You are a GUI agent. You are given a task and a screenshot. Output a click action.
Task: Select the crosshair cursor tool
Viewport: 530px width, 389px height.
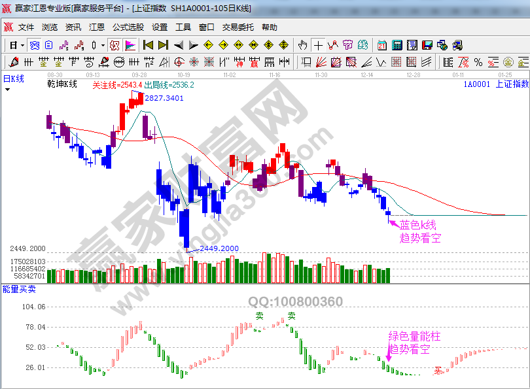point(318,45)
